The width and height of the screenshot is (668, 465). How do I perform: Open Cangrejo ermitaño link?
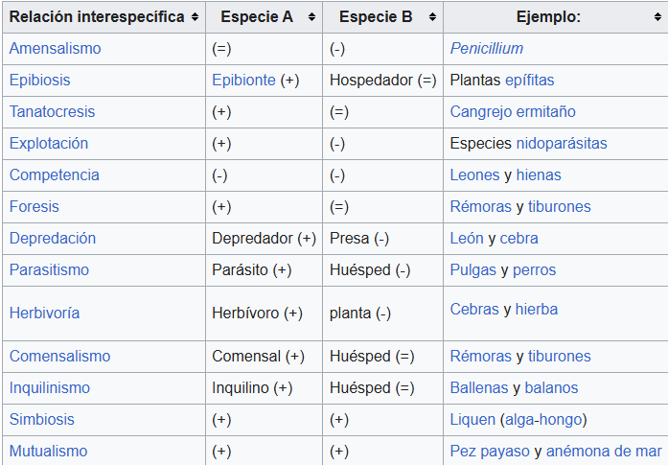click(513, 111)
